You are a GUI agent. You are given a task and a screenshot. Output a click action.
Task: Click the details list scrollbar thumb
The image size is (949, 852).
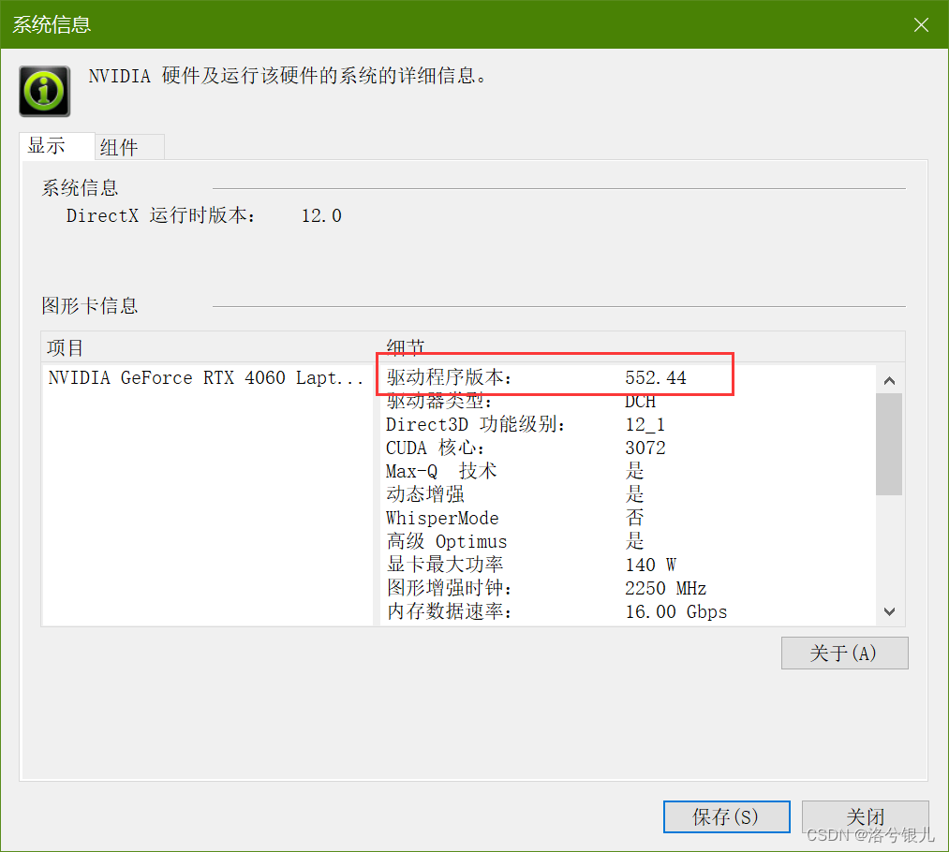(x=889, y=445)
